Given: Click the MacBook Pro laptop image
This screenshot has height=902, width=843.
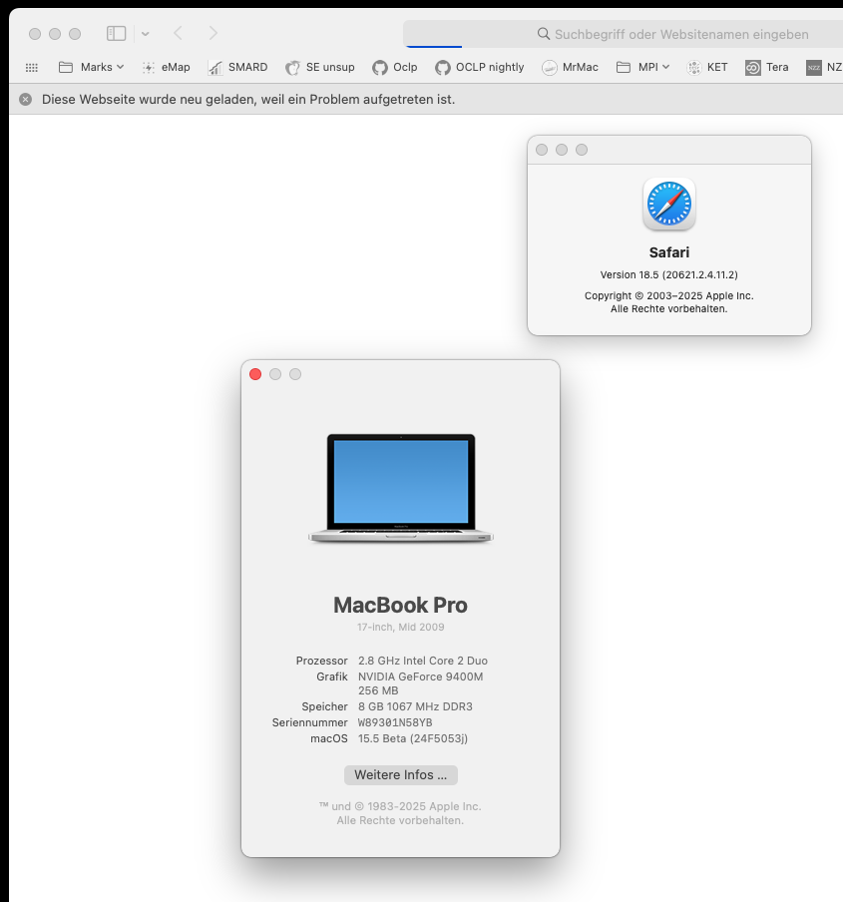Looking at the screenshot, I should 401,488.
